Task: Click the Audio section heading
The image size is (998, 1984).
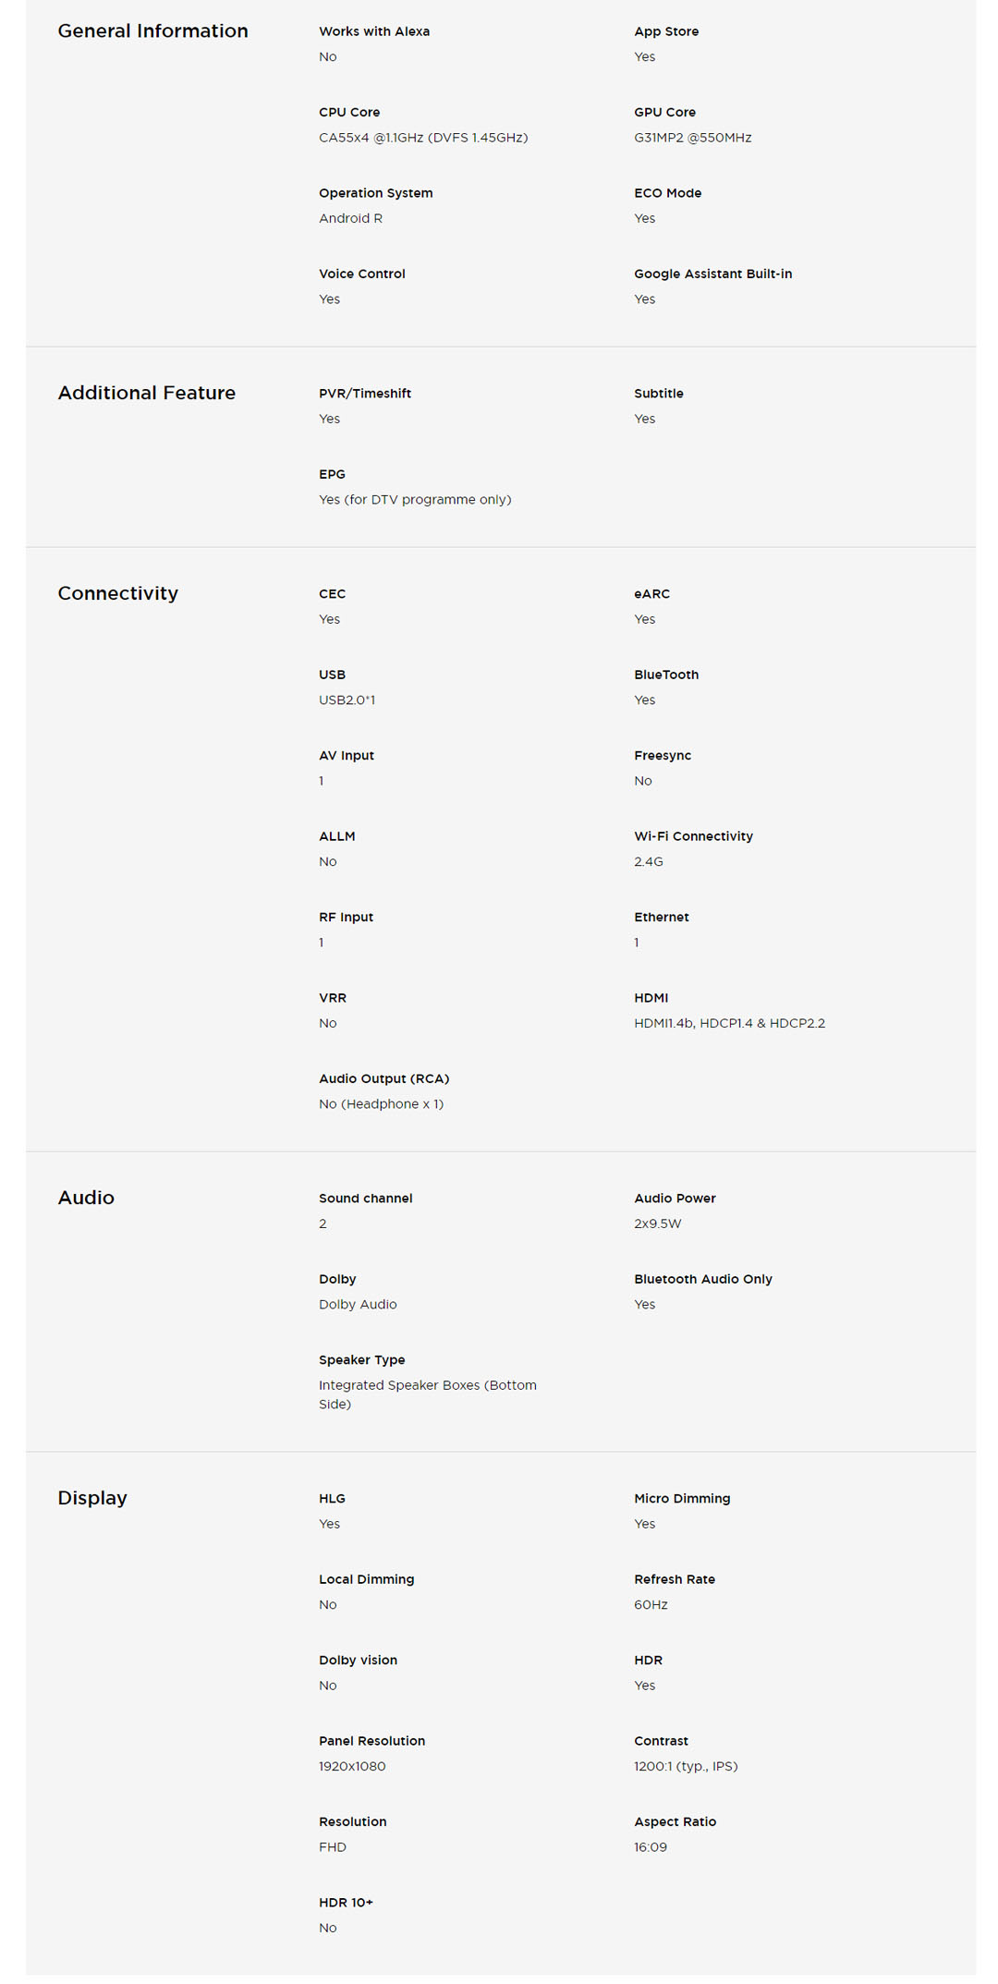Action: [86, 1199]
